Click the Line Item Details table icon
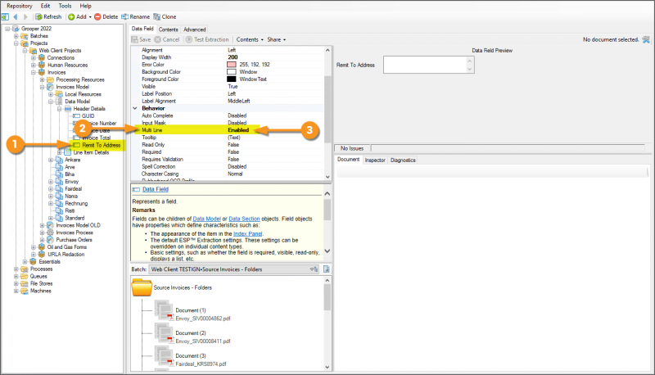 tap(68, 152)
